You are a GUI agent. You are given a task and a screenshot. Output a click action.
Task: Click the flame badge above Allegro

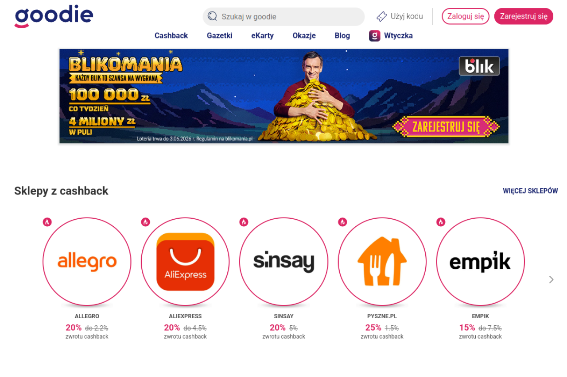tap(47, 222)
